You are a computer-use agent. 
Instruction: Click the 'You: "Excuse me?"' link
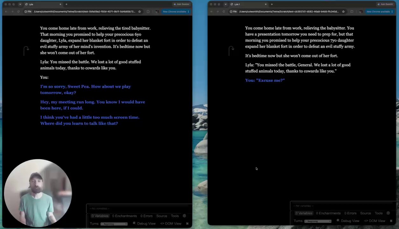265,80
